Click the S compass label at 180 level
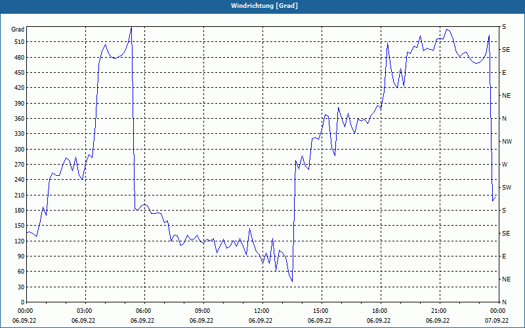Viewport: 525px width, 328px height. (504, 211)
